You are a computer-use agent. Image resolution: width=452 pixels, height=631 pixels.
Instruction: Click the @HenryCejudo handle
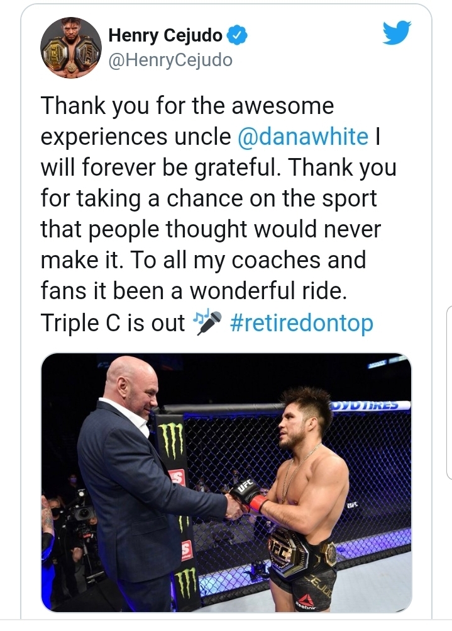coord(170,60)
